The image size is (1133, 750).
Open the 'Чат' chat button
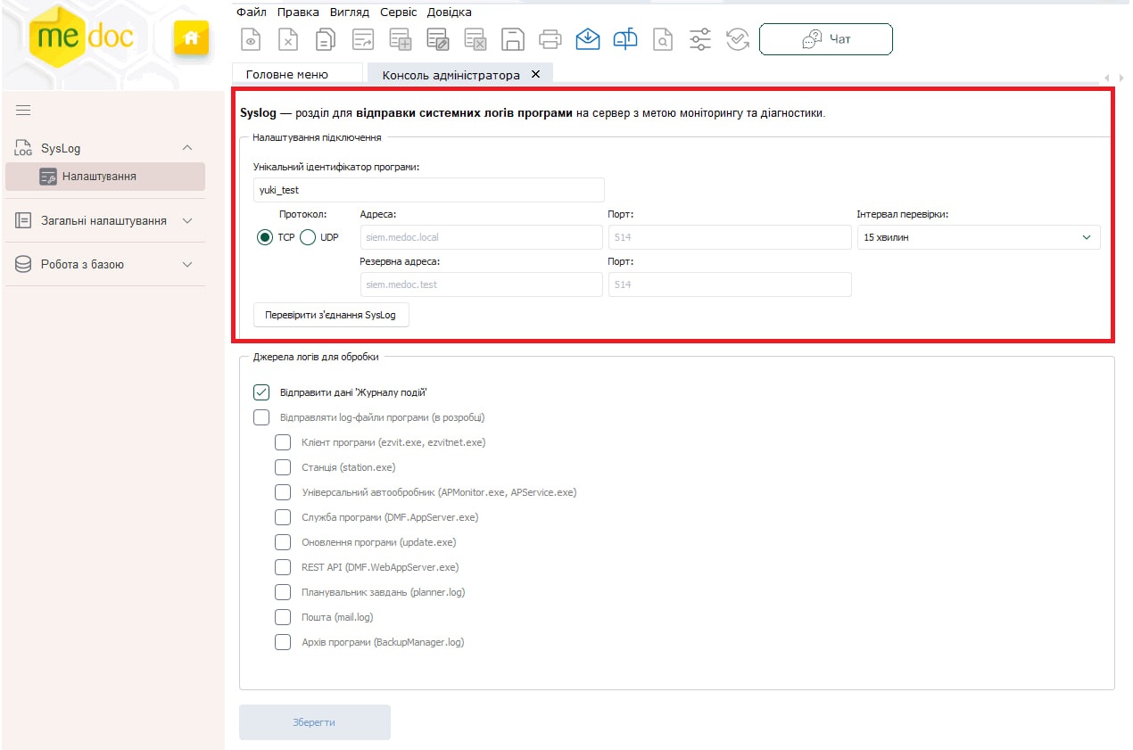(825, 39)
